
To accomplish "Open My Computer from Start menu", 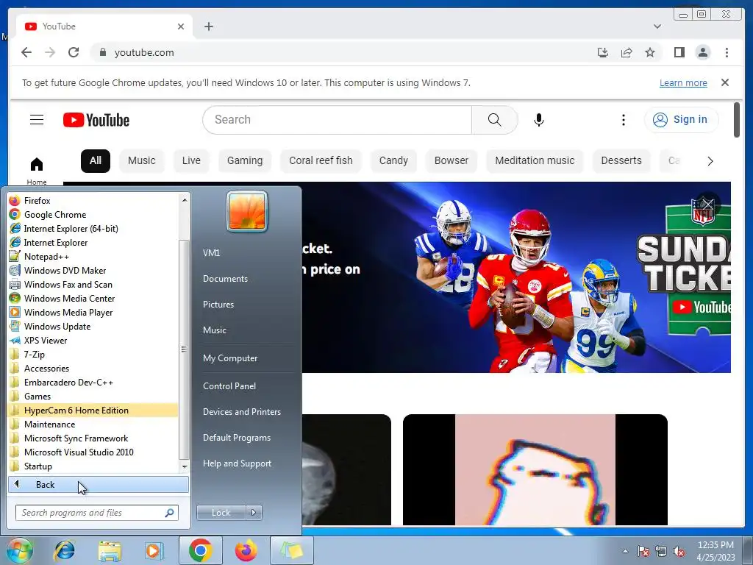I will pyautogui.click(x=230, y=358).
